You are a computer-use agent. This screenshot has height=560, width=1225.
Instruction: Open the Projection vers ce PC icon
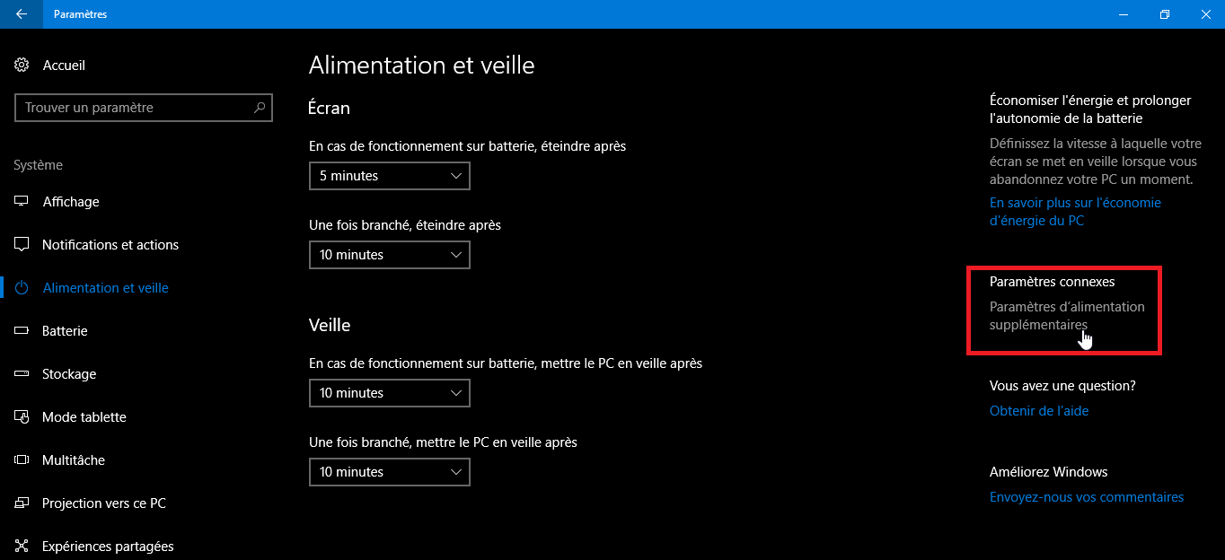tap(22, 503)
